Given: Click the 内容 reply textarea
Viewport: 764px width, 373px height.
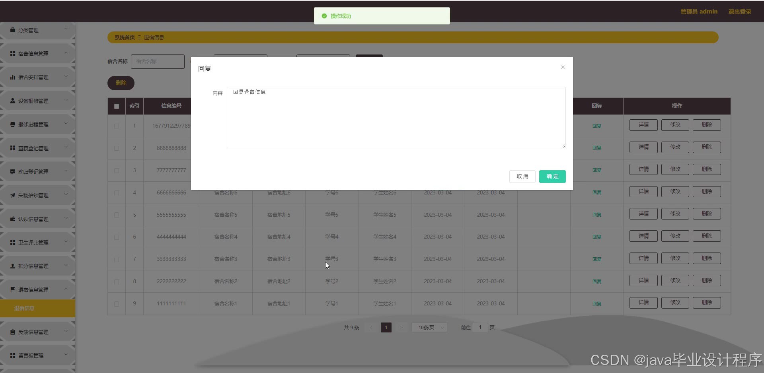Looking at the screenshot, I should 396,117.
